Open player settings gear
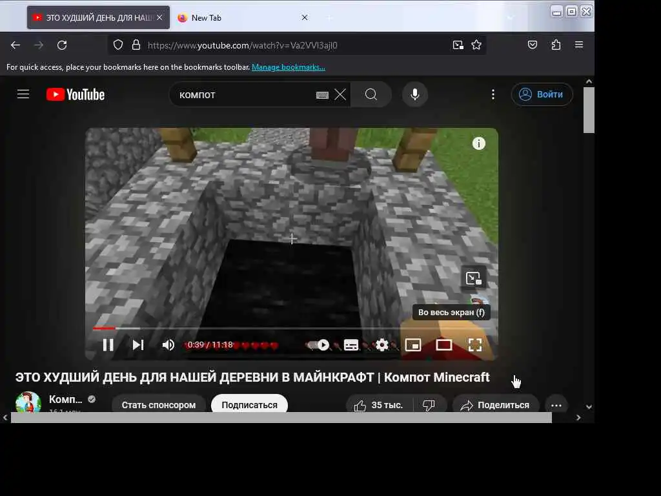The width and height of the screenshot is (661, 496). click(x=382, y=345)
